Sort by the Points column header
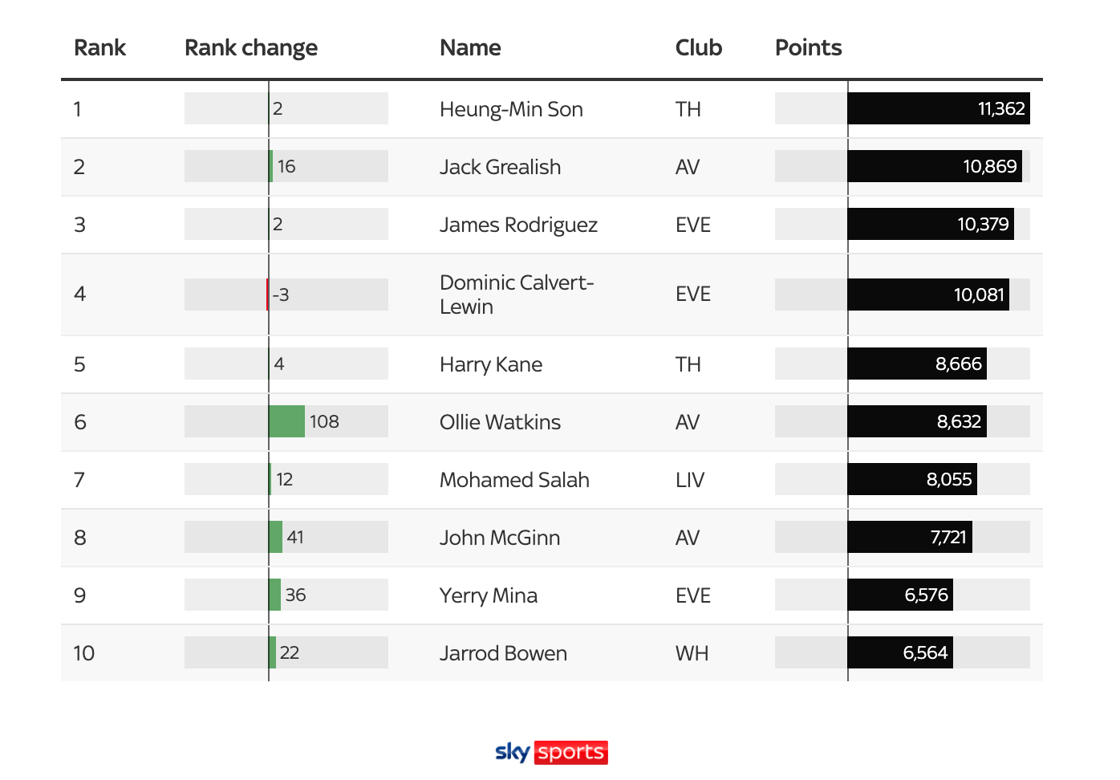This screenshot has height=780, width=1120. tap(808, 48)
